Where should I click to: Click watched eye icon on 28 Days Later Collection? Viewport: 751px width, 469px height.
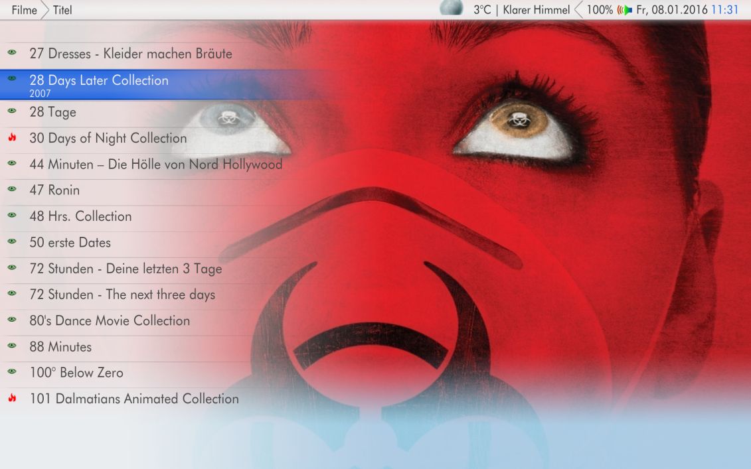(12, 78)
